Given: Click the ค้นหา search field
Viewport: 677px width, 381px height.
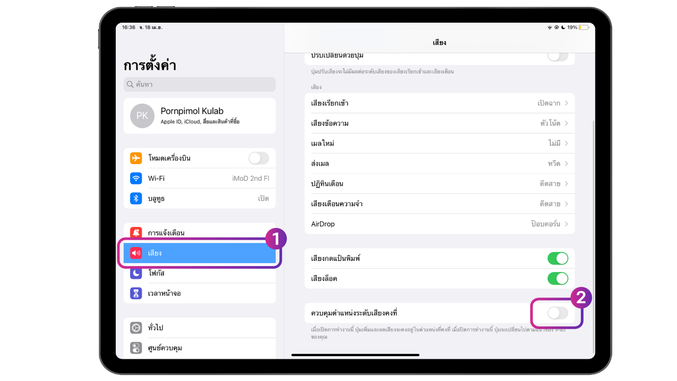Looking at the screenshot, I should coord(199,84).
